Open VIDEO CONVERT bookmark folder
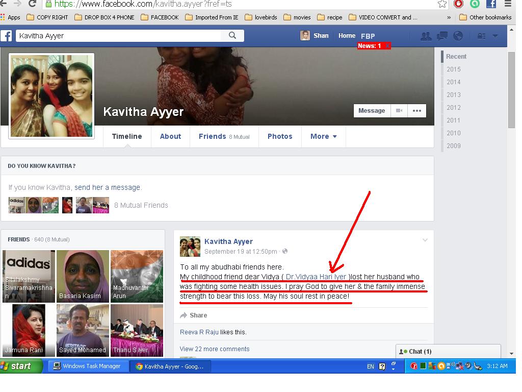The width and height of the screenshot is (522, 392). click(383, 17)
